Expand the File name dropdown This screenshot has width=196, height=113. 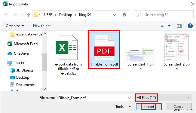click(x=129, y=98)
